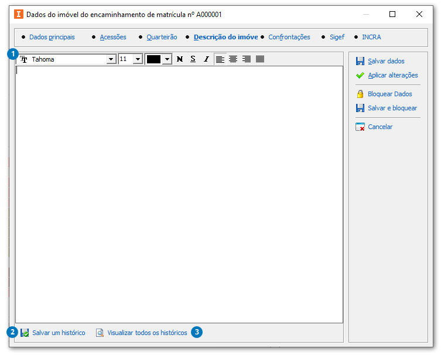Click the padlock Bloquear Dados icon
Screen dimensions: 441x355
pos(360,94)
